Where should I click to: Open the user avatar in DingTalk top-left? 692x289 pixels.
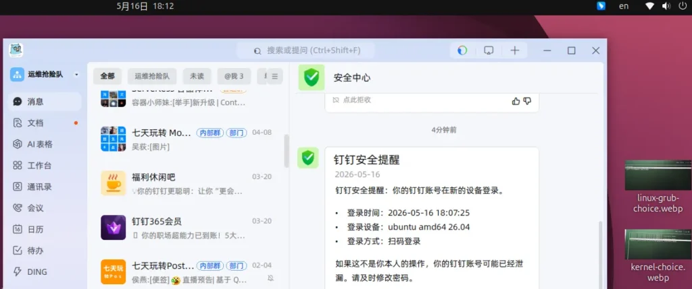click(x=16, y=50)
